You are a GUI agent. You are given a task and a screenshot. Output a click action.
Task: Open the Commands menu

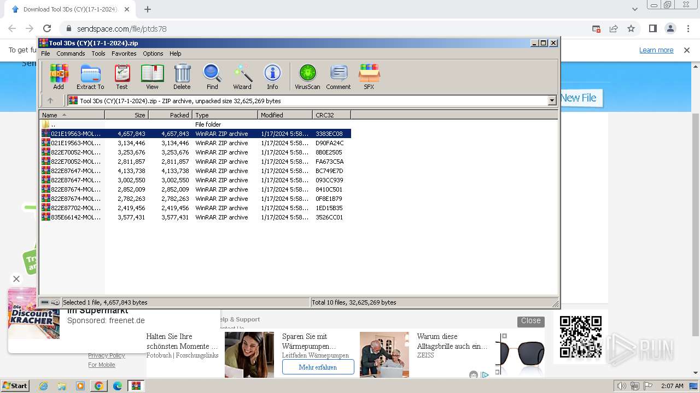pos(71,53)
